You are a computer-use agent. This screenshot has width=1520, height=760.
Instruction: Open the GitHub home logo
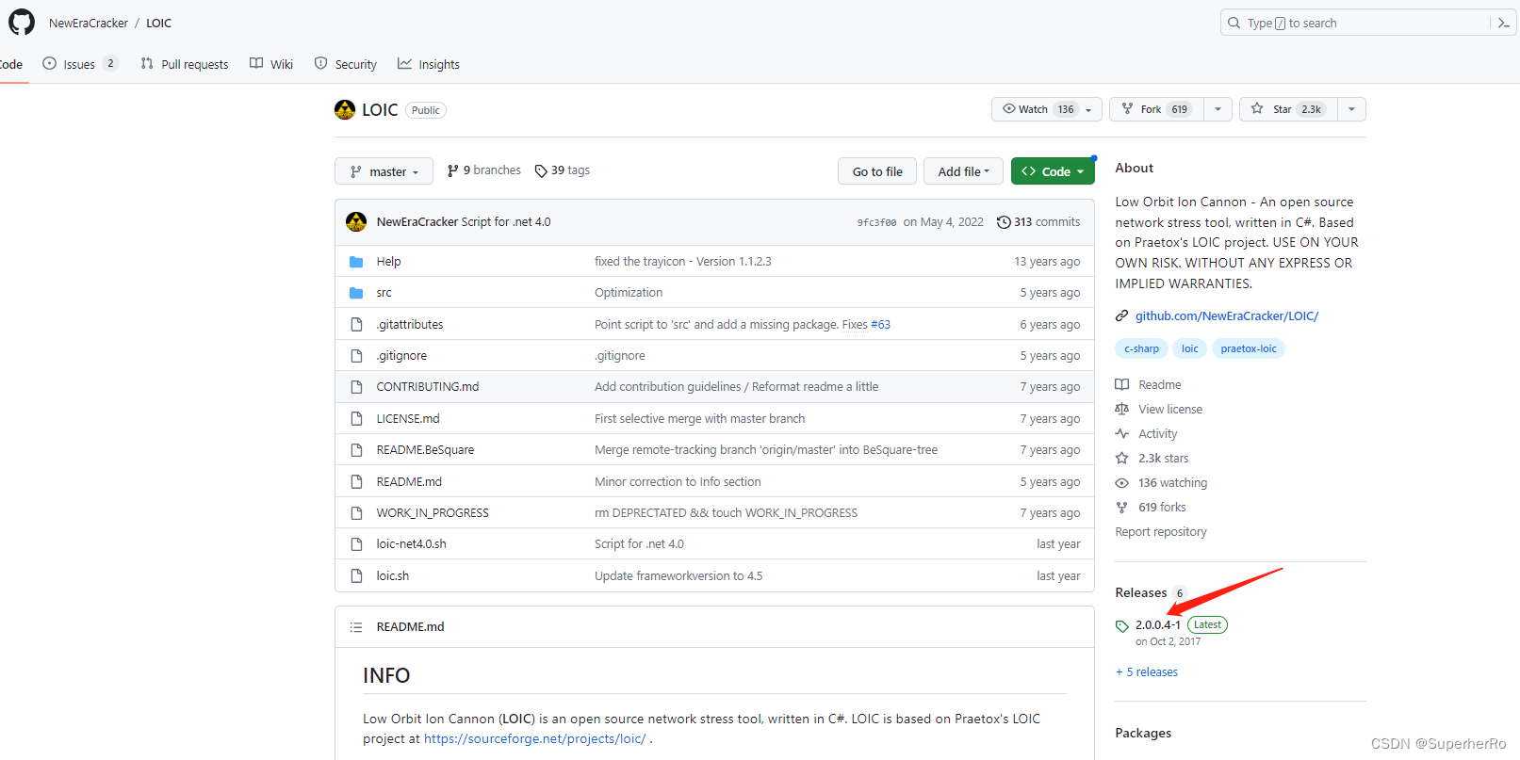[22, 22]
